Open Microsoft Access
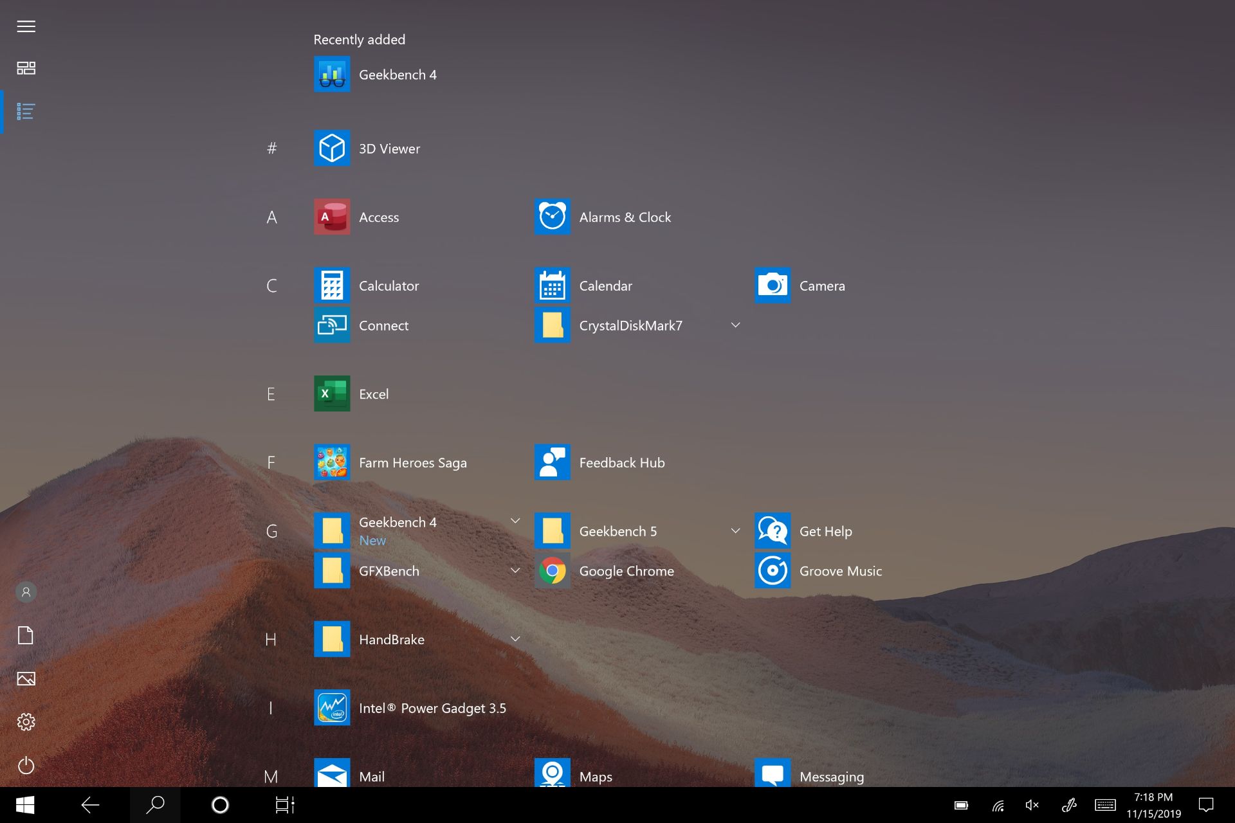Viewport: 1235px width, 823px height. tap(357, 217)
